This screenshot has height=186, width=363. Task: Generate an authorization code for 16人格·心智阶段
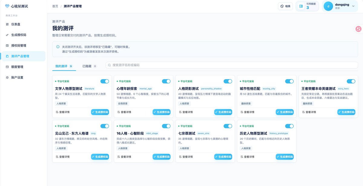(x=162, y=157)
